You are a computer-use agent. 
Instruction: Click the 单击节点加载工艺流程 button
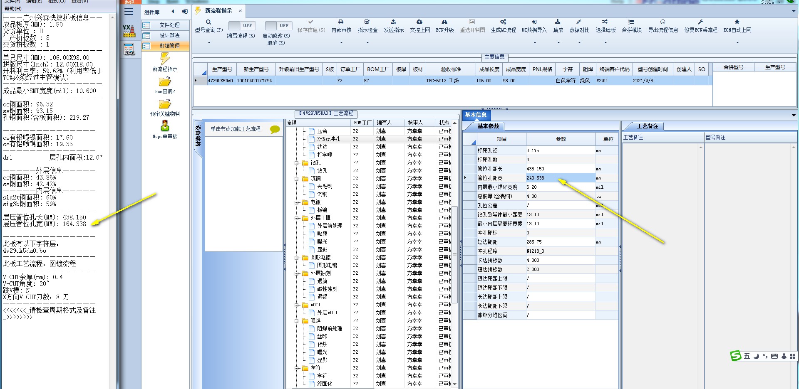[236, 129]
